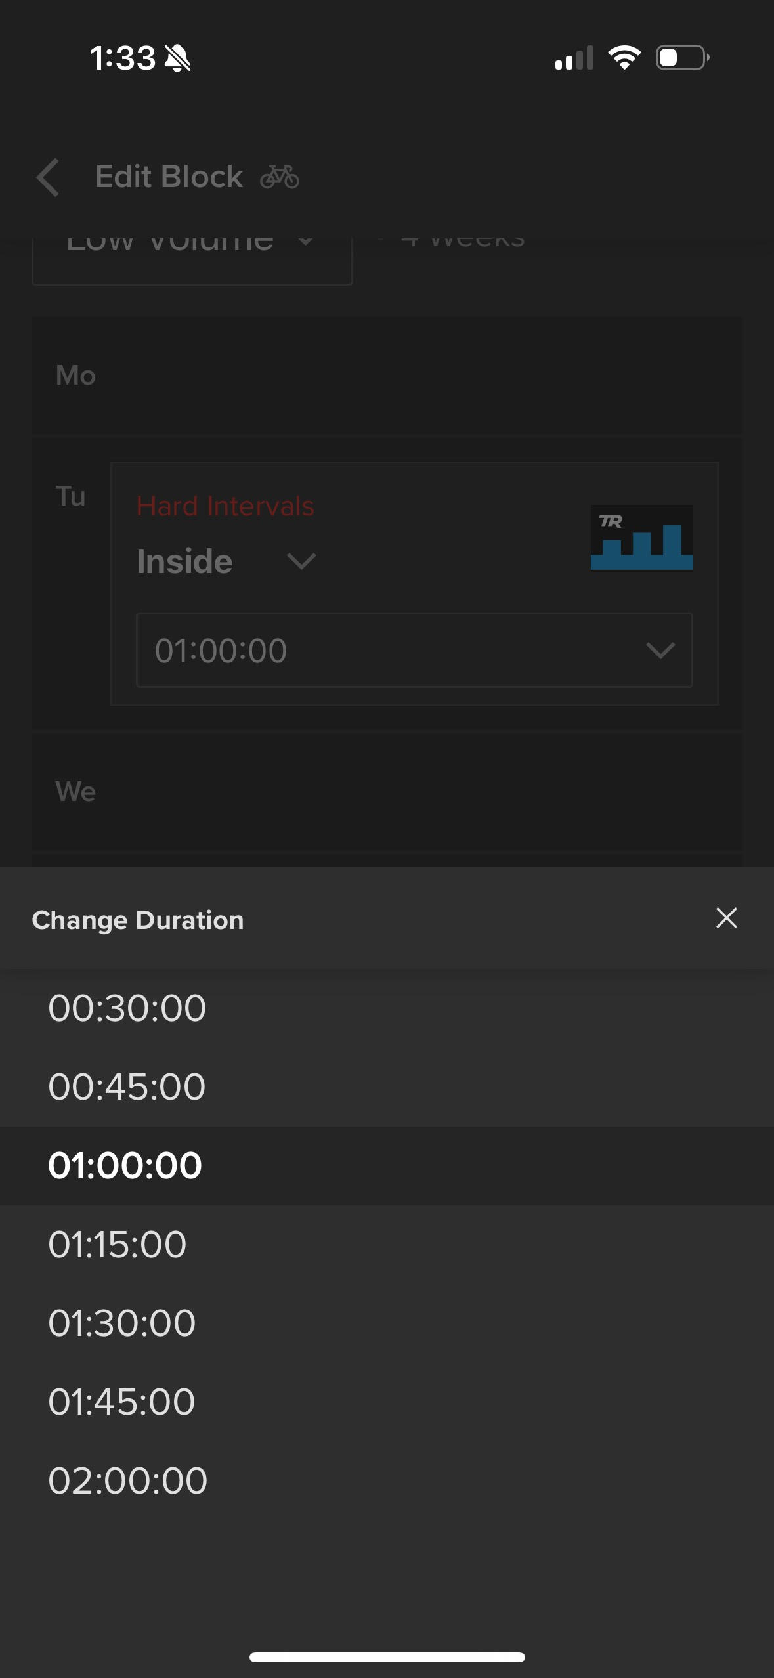Choose the highlighted 01:00:00 duration

[387, 1165]
